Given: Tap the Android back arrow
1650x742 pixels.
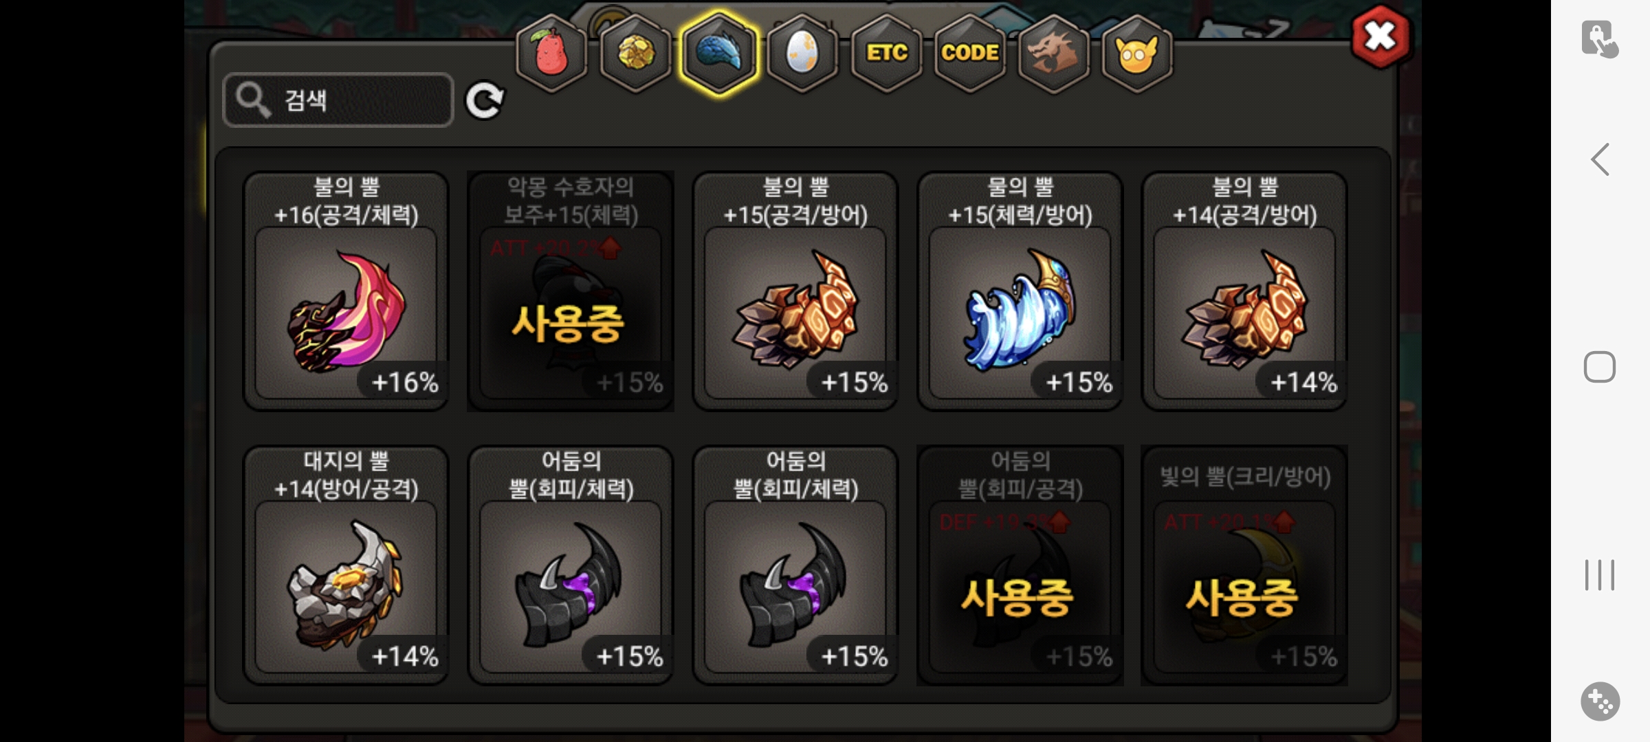Looking at the screenshot, I should 1600,159.
